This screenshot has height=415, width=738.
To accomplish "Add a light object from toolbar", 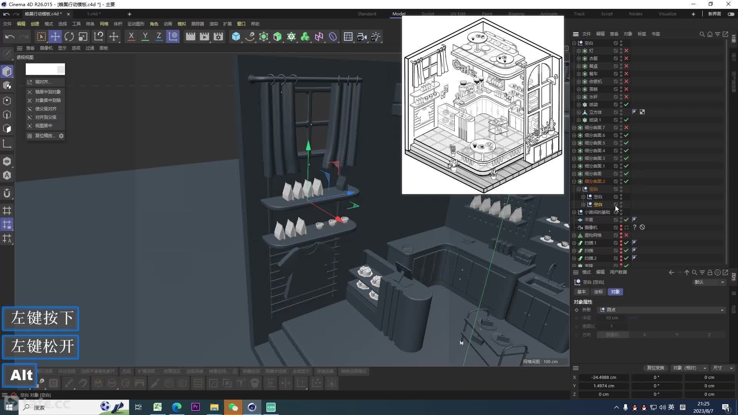I will click(376, 37).
